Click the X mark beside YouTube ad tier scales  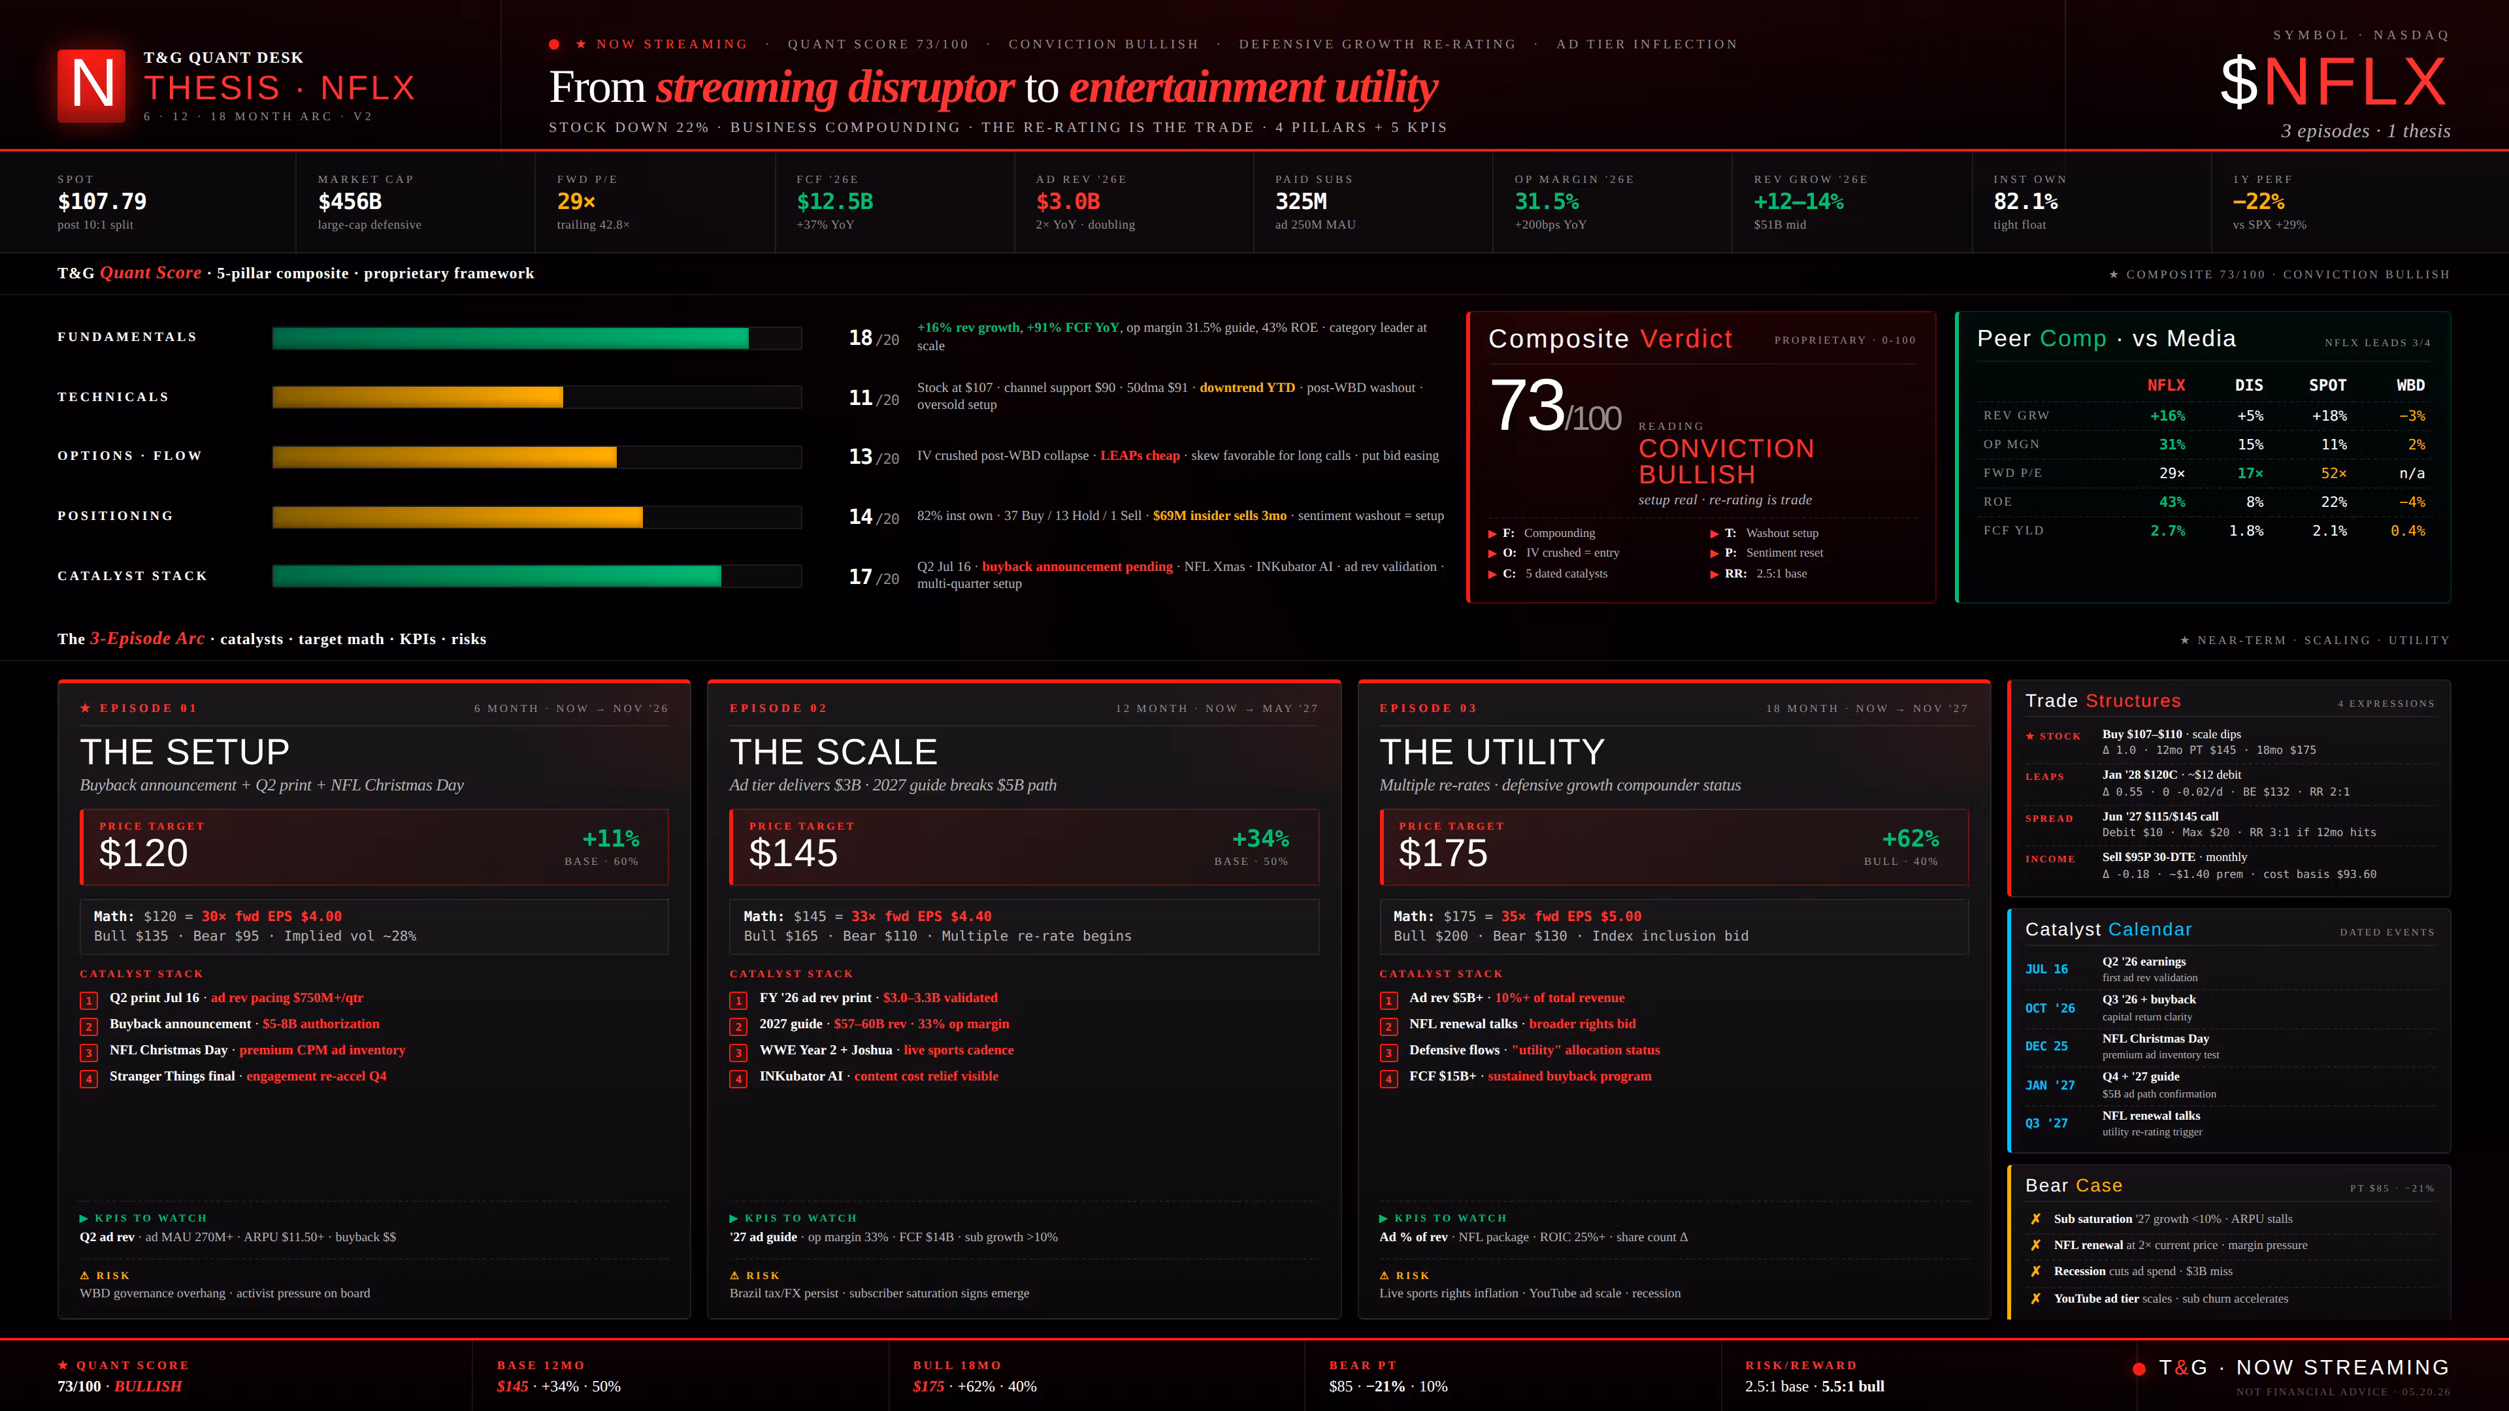(x=2035, y=1299)
